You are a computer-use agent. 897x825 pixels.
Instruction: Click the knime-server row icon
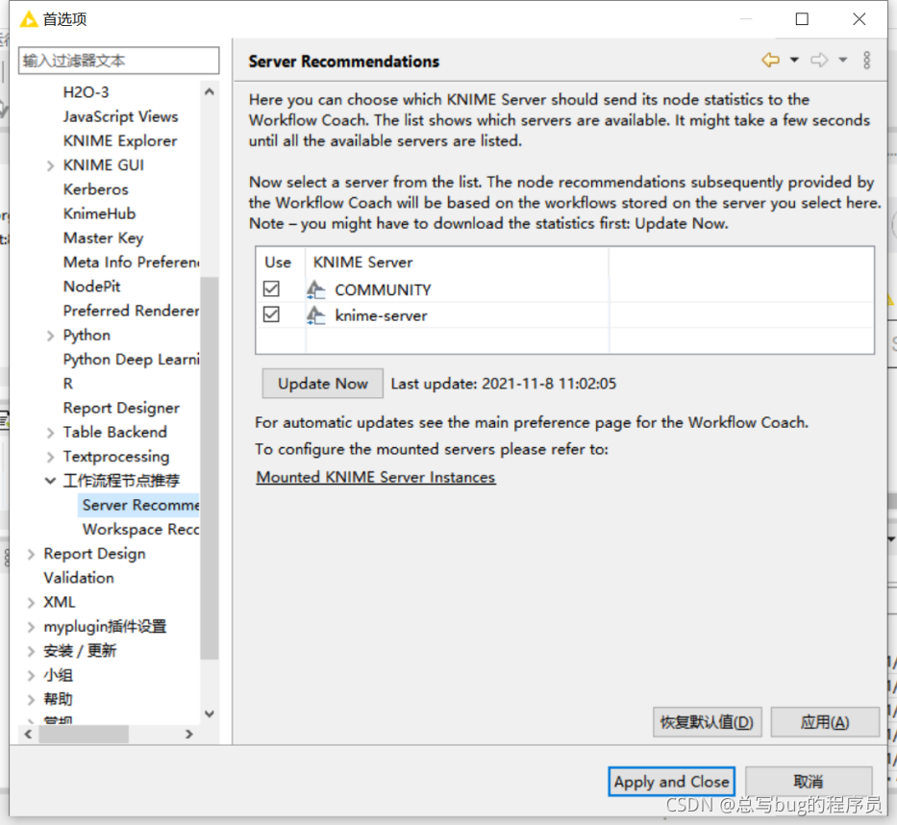[x=315, y=315]
